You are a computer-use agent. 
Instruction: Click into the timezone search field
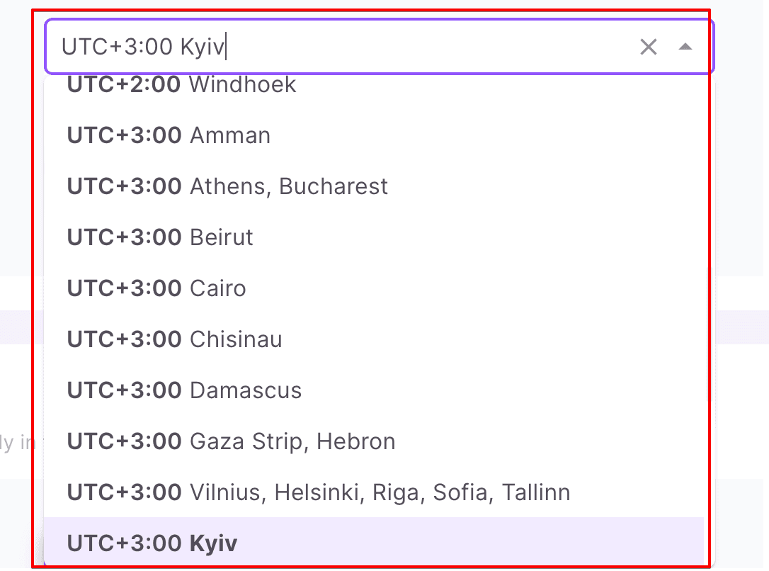pos(340,47)
